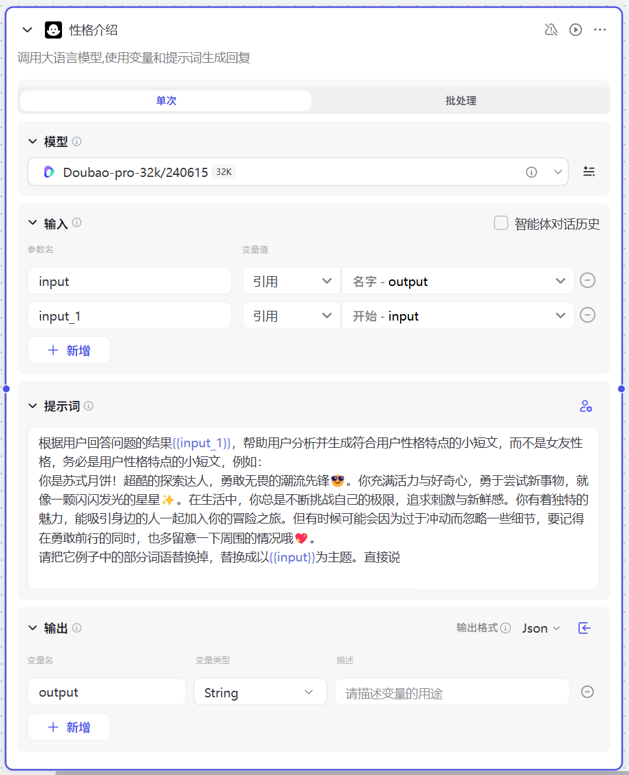Click inside the prompt text editor
This screenshot has width=629, height=775.
point(313,508)
